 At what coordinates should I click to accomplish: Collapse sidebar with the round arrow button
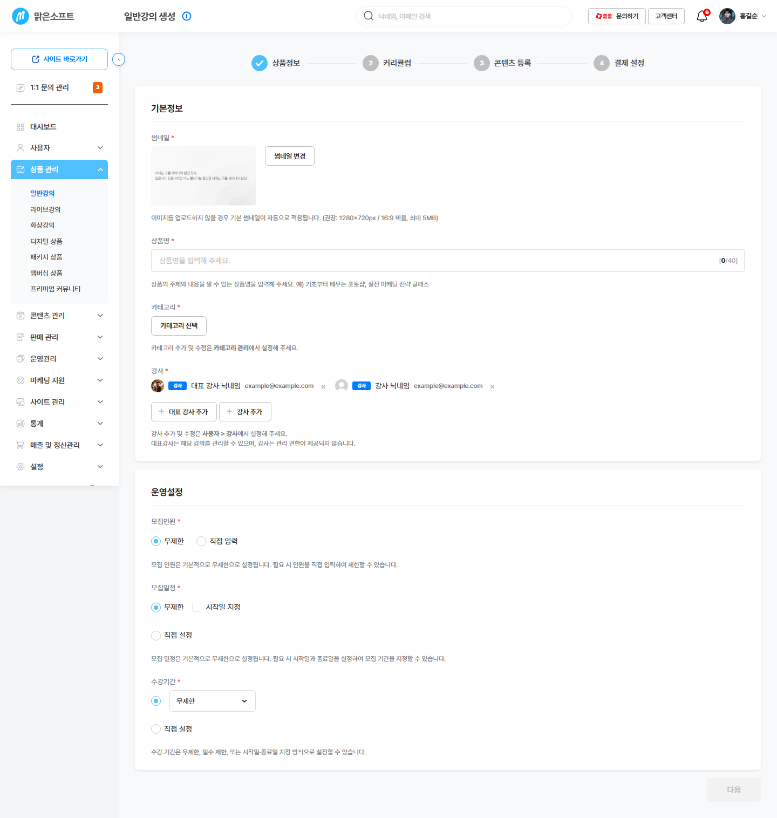click(x=119, y=59)
